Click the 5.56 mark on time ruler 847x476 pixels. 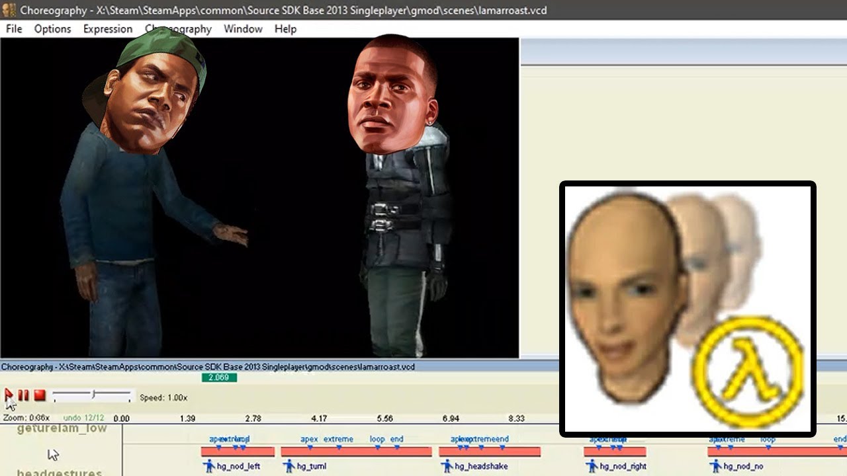(x=384, y=418)
